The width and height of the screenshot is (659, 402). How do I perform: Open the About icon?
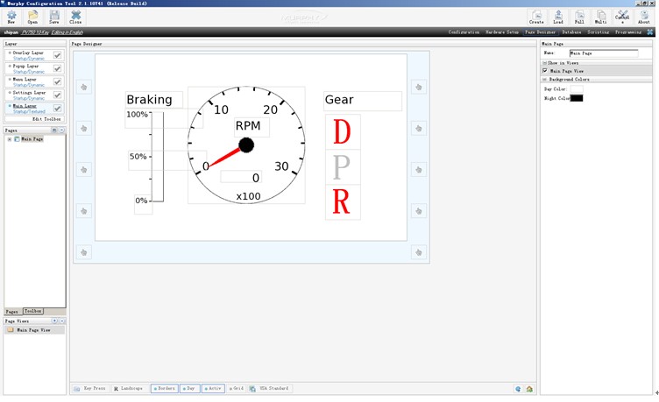644,17
